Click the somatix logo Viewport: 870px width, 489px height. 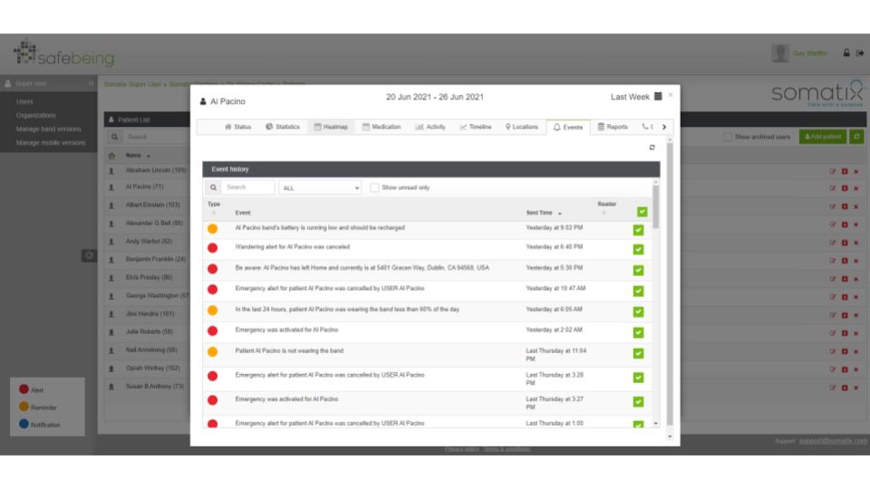point(817,92)
